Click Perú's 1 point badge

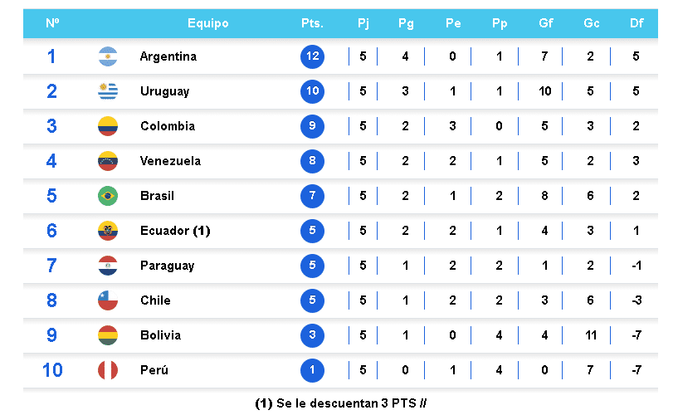click(x=312, y=370)
